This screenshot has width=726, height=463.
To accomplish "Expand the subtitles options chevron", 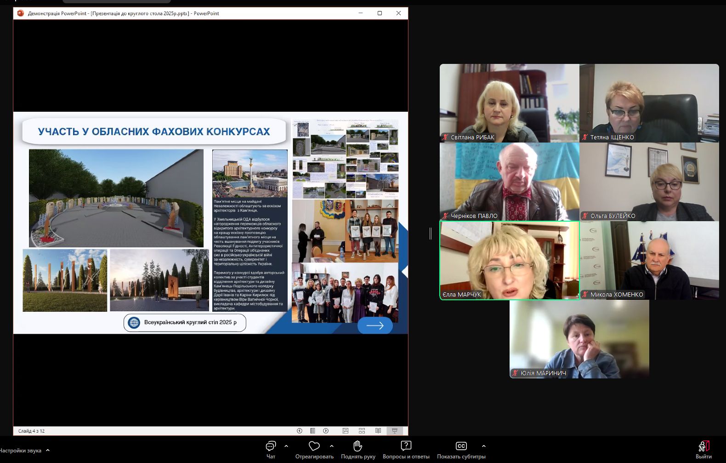I will click(x=483, y=446).
